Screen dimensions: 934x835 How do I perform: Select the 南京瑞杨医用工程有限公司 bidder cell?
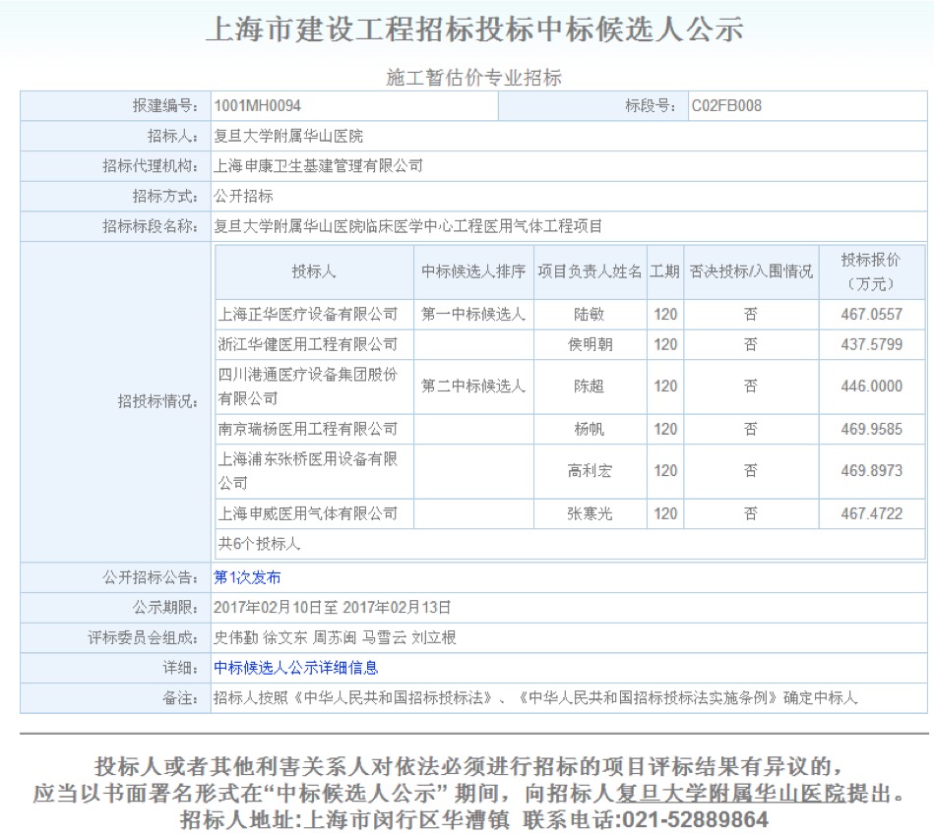tap(308, 429)
